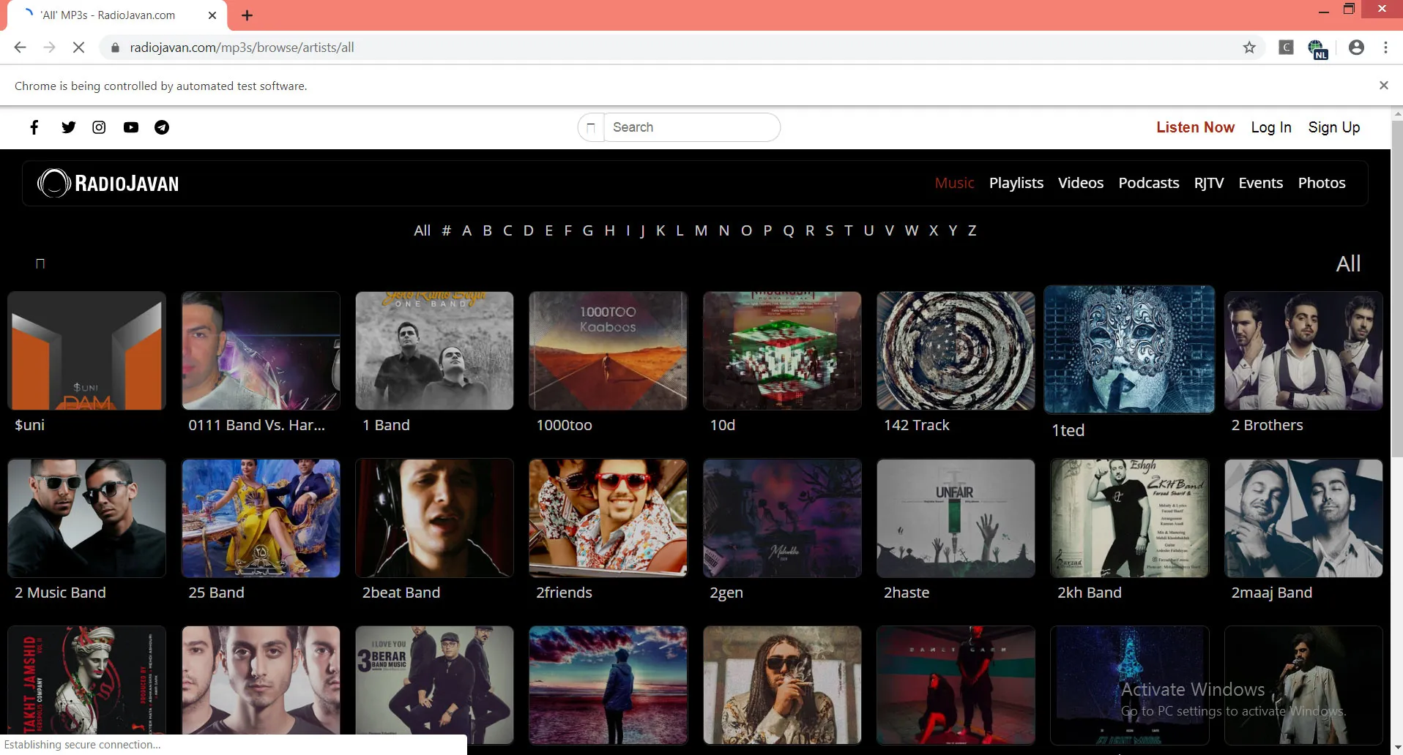
Task: Filter artists by letter M
Action: pyautogui.click(x=701, y=230)
